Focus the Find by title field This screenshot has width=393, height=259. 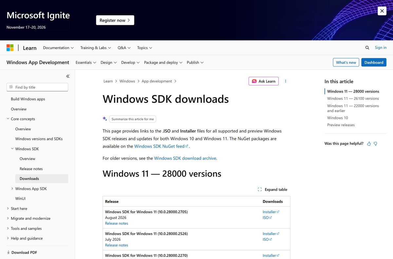point(37,87)
